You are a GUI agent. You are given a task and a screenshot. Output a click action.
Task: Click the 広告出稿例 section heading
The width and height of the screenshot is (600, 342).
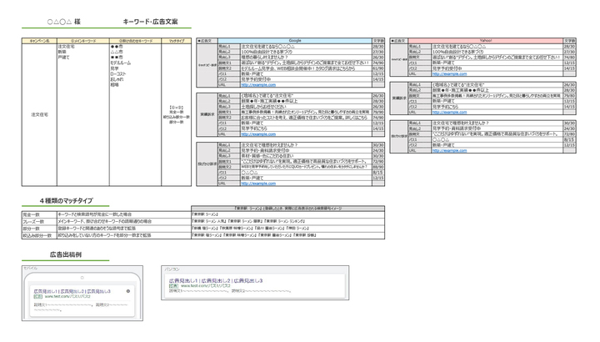pos(65,254)
